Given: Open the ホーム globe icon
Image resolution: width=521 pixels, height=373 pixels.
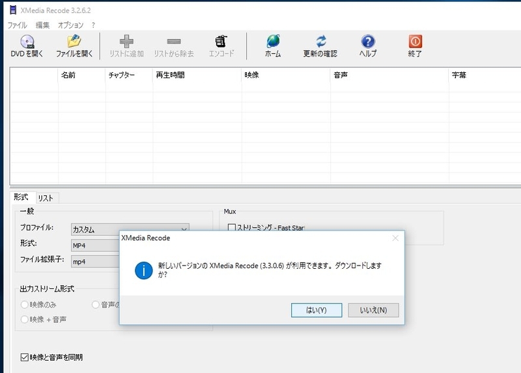Looking at the screenshot, I should pos(273,42).
